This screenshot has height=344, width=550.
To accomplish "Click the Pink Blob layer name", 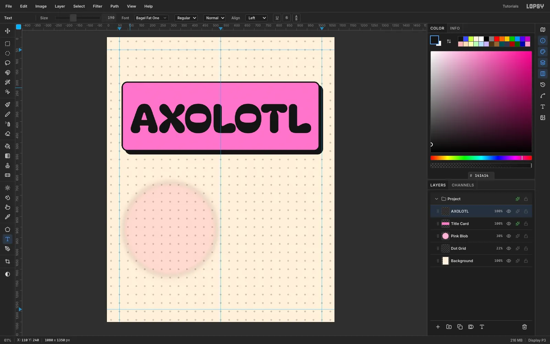I will tap(459, 236).
